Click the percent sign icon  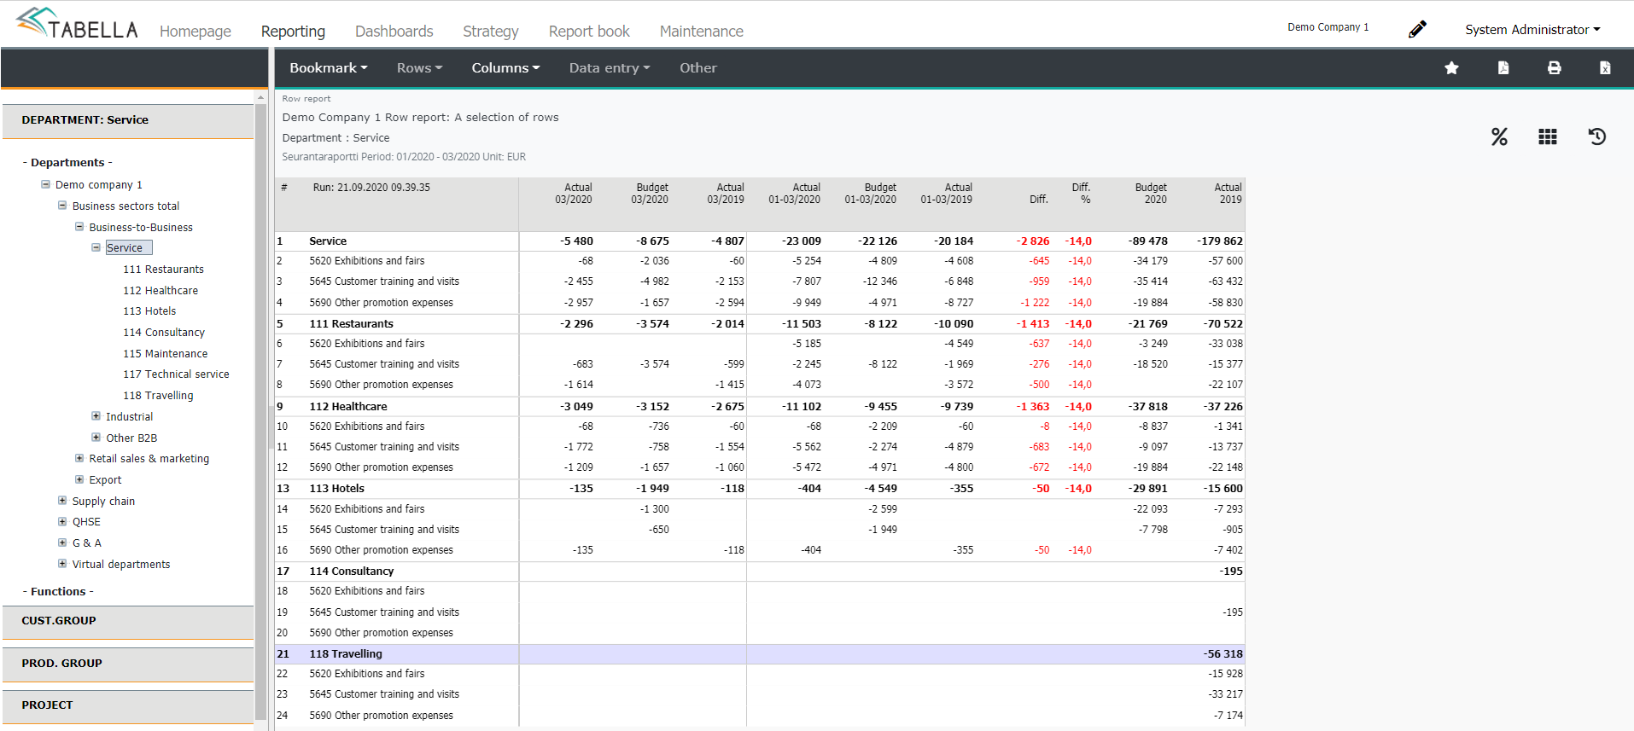1499,136
